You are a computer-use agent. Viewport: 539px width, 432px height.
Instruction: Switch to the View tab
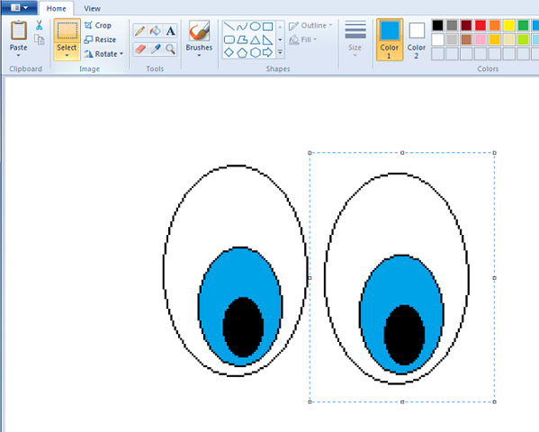point(92,8)
